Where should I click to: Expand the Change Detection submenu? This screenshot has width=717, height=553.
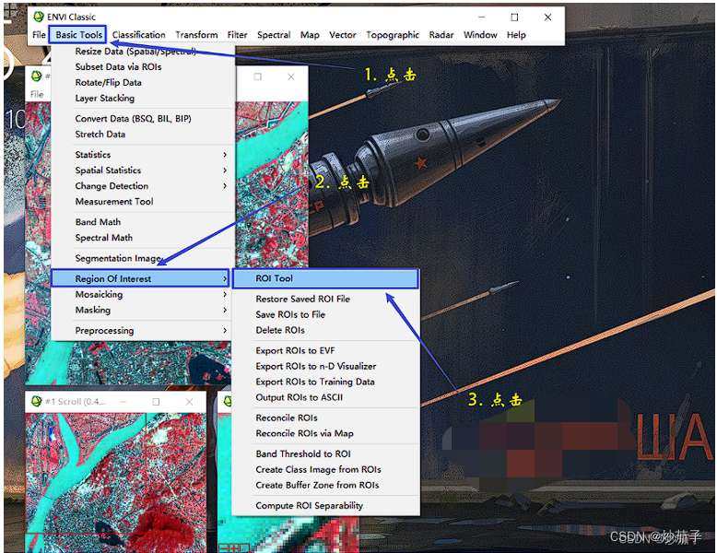point(143,185)
